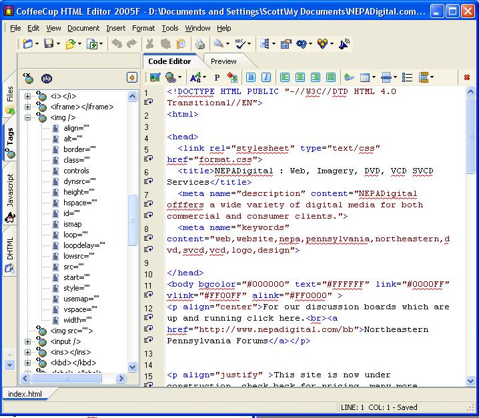Select the src="" attribute

[x=73, y=267]
